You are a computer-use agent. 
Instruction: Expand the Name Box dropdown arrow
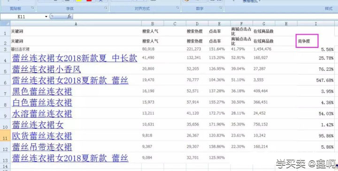46,16
